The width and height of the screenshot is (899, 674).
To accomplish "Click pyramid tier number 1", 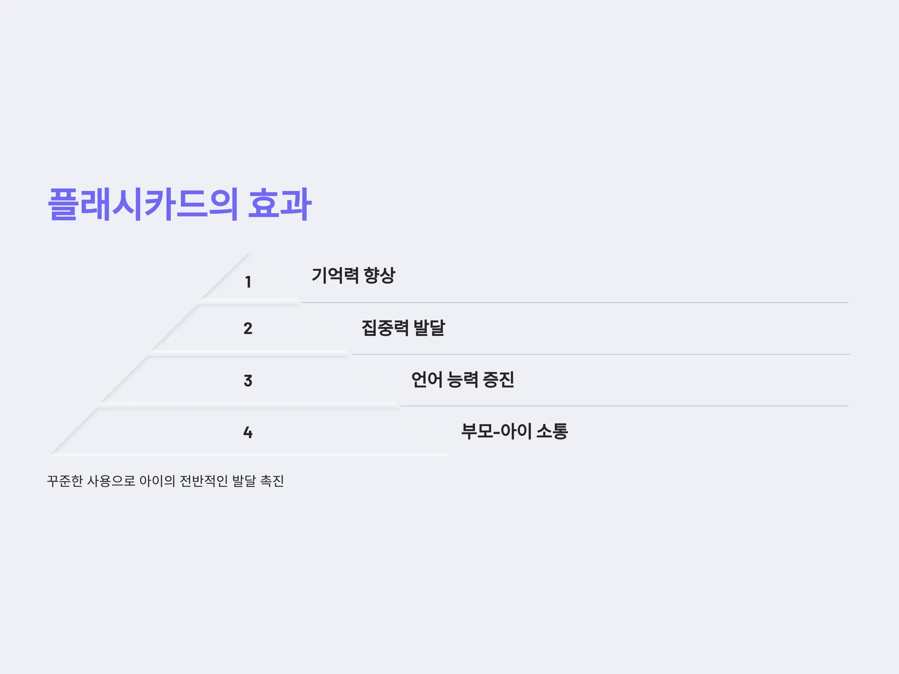I will [248, 282].
